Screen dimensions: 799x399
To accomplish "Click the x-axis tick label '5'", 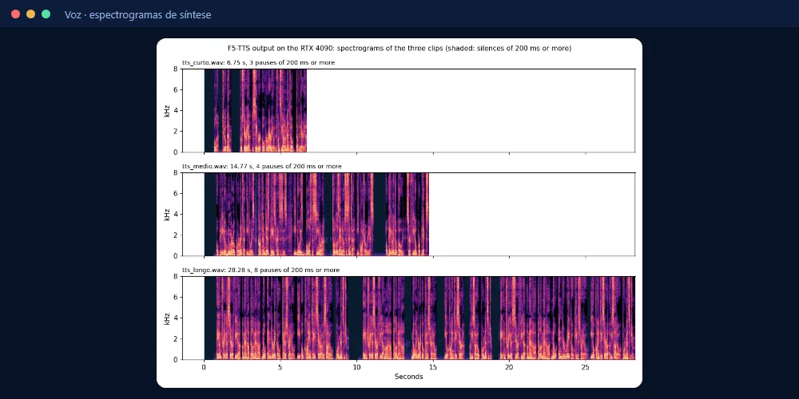I will [280, 367].
